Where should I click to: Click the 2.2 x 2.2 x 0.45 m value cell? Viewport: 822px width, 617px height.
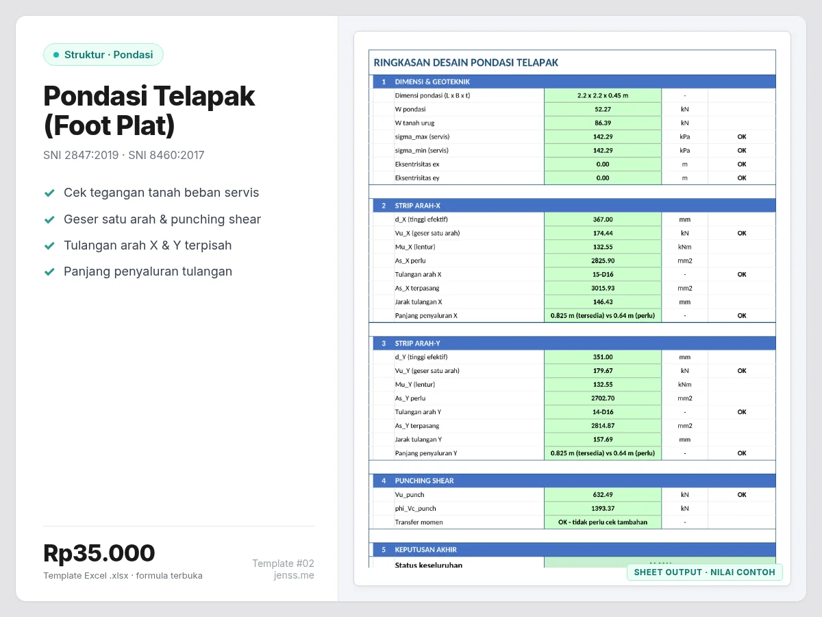603,95
